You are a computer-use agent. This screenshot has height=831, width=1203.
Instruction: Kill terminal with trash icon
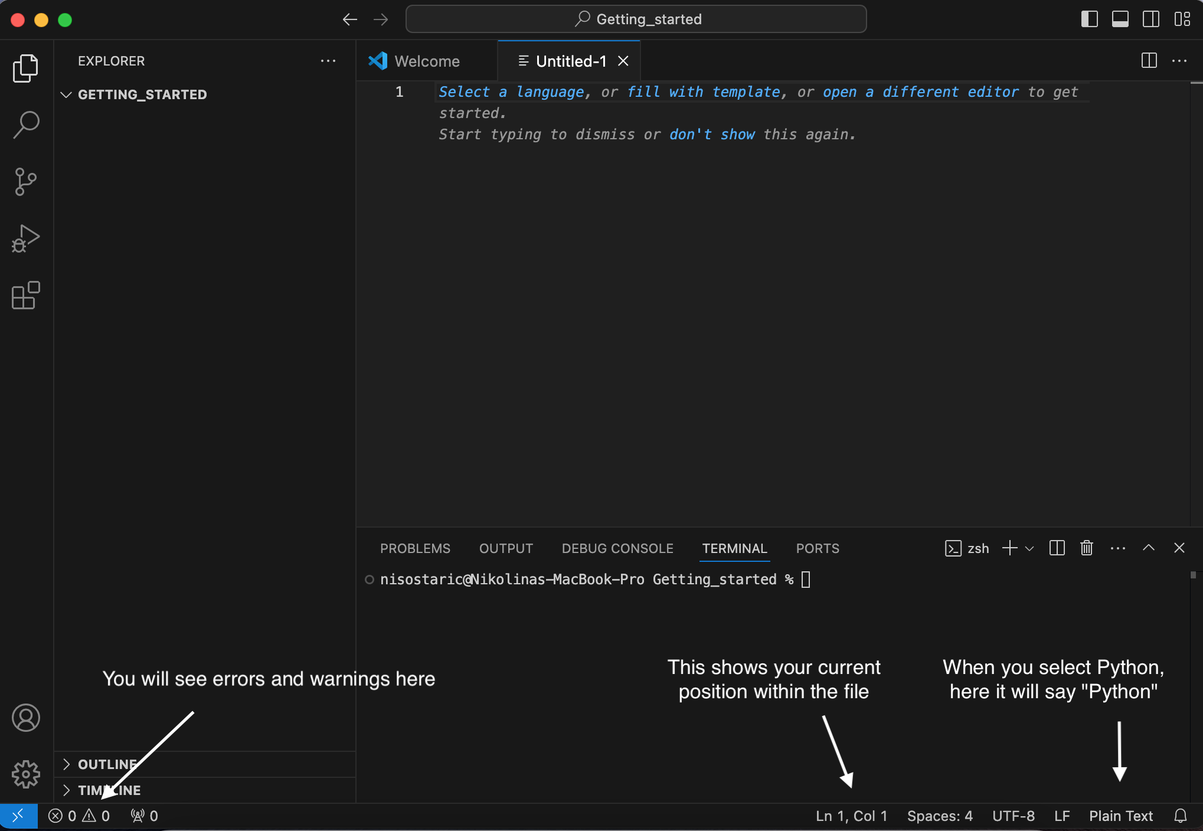1086,548
